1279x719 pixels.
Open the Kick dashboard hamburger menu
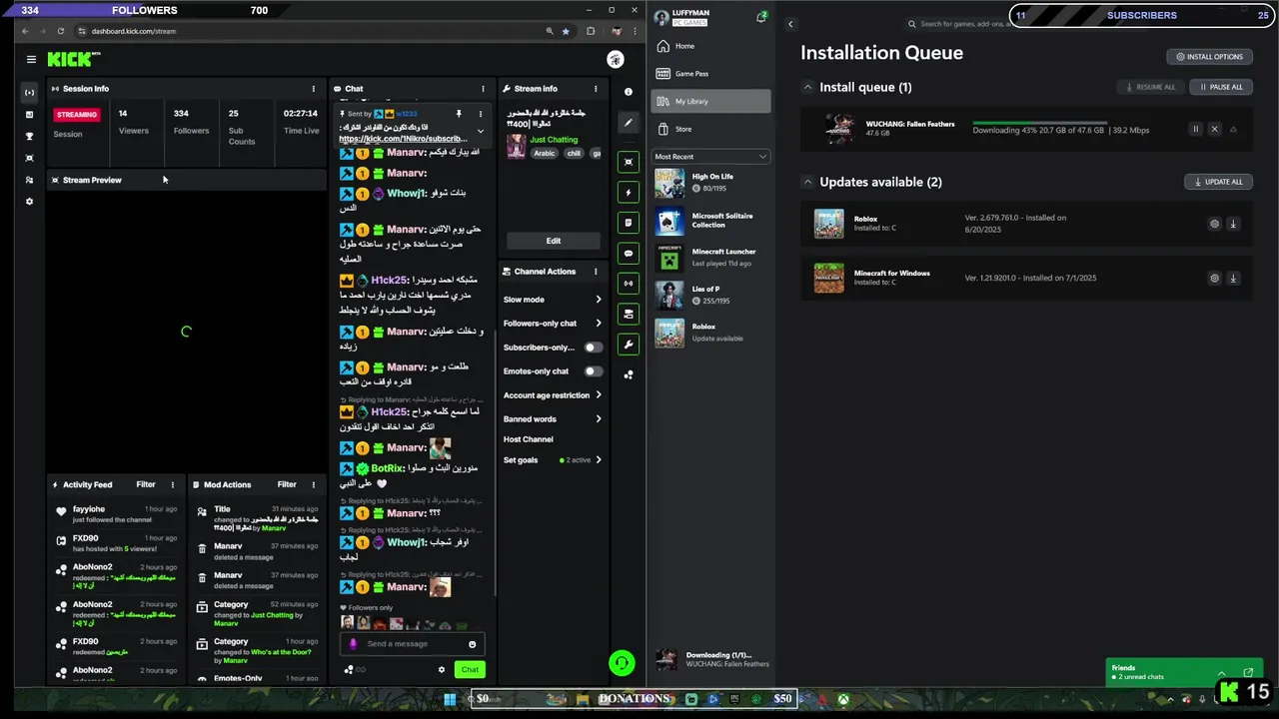[x=31, y=60]
